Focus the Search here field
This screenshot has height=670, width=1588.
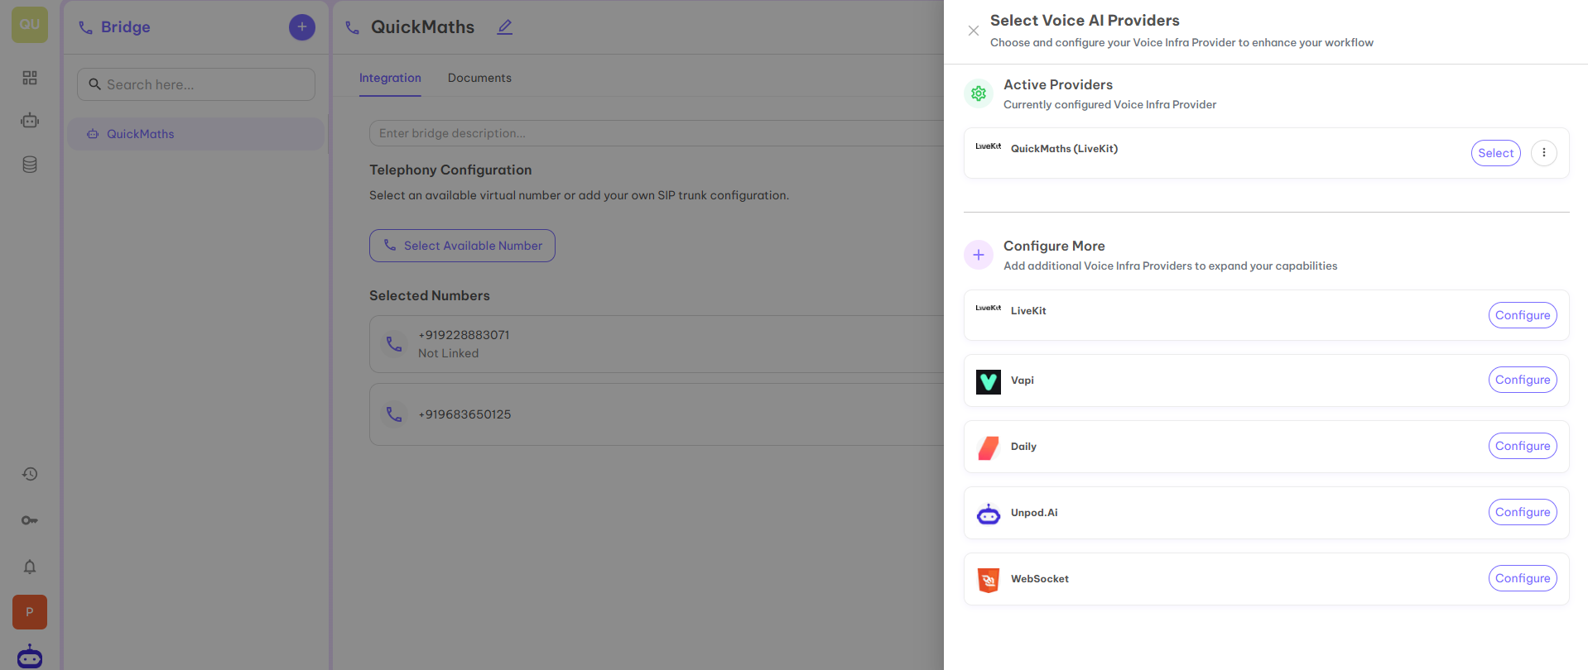[196, 84]
